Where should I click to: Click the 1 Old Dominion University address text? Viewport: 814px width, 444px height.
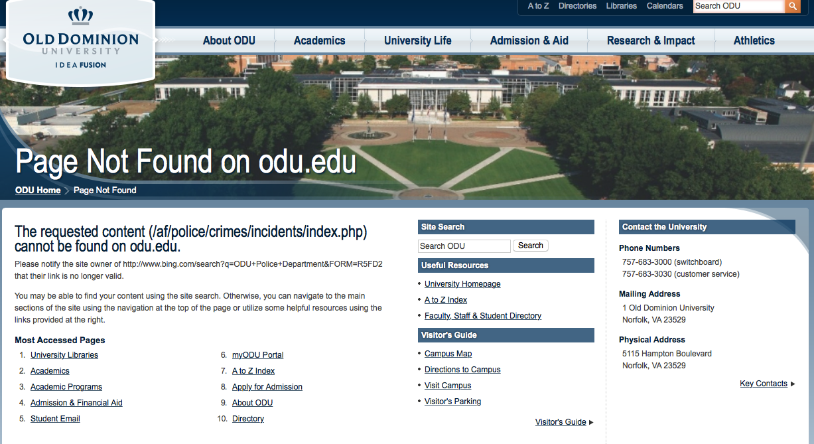[668, 308]
